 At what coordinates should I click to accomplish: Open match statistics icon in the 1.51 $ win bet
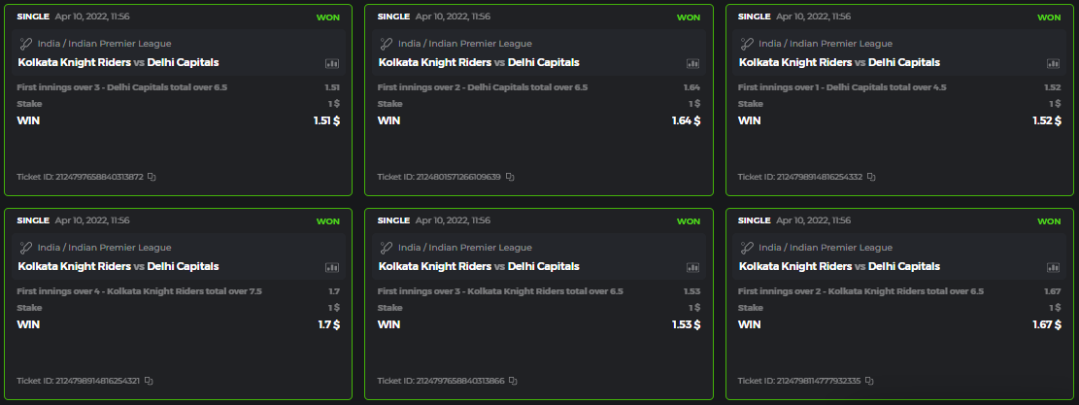(x=332, y=63)
